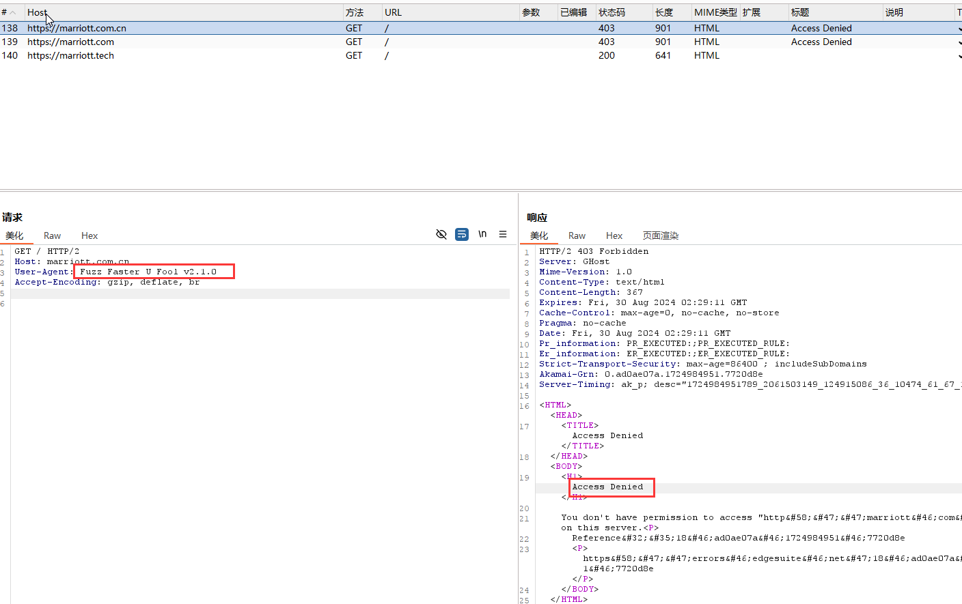Switch to the response Raw tab
This screenshot has width=962, height=604.
pos(577,235)
